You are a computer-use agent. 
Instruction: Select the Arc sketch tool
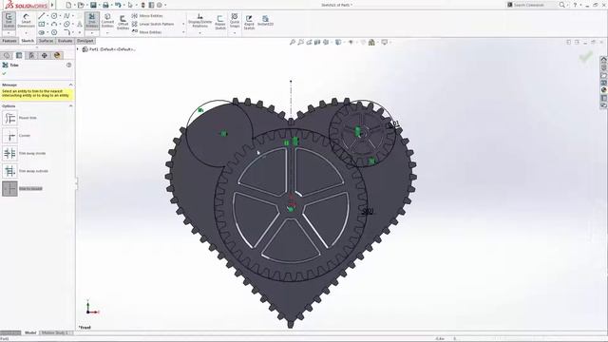click(54, 24)
